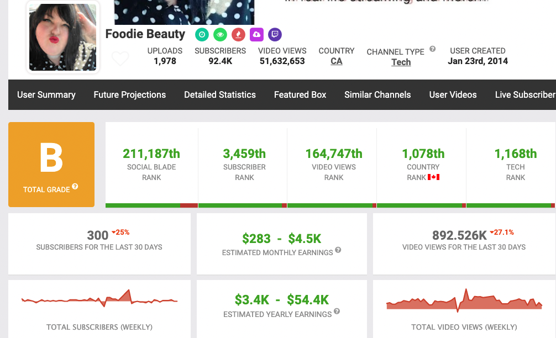Click the Video Views rank progress bar
This screenshot has width=556, height=338.
point(332,205)
